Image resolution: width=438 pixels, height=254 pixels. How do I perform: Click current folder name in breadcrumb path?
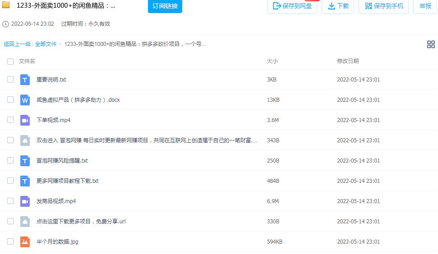click(135, 44)
